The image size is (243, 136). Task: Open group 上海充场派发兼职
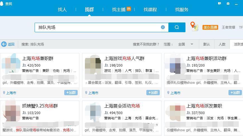pos(204,106)
